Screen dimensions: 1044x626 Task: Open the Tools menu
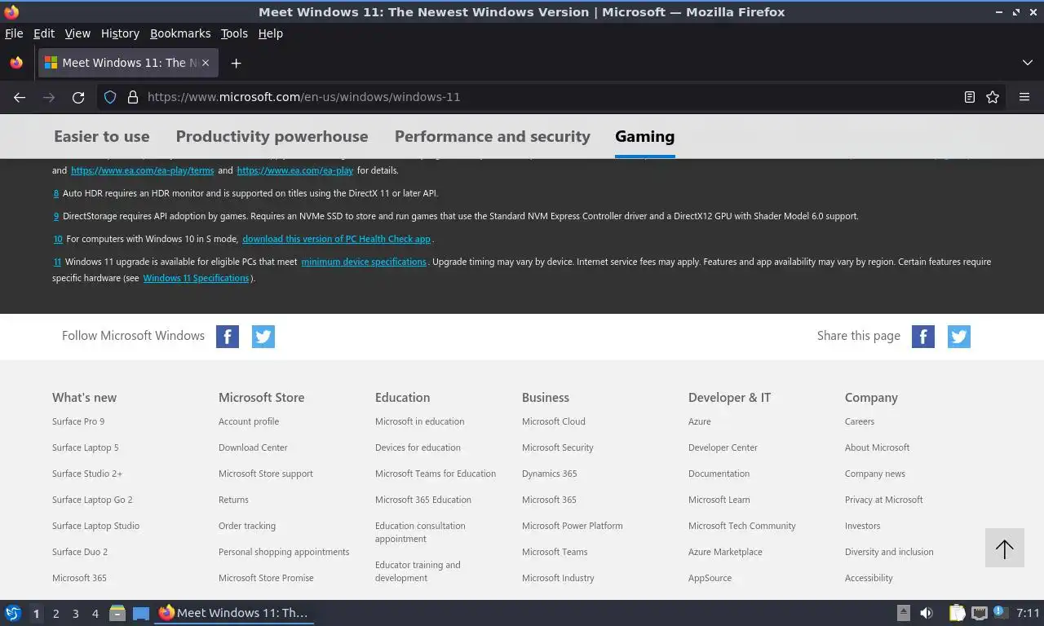pyautogui.click(x=234, y=33)
